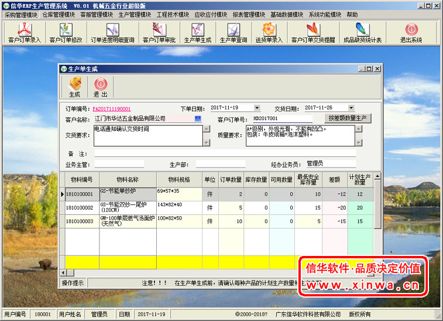Open 送货单录入 from the toolbar
443x321 pixels.
269,33
